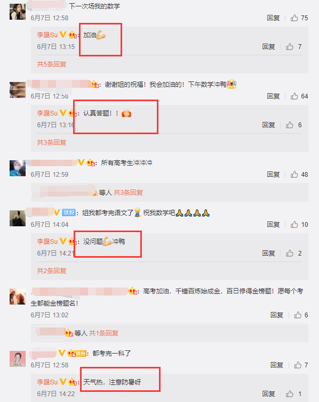The height and width of the screenshot is (402, 319).
Task: Like the comment with 10 likes
Action: tap(294, 224)
